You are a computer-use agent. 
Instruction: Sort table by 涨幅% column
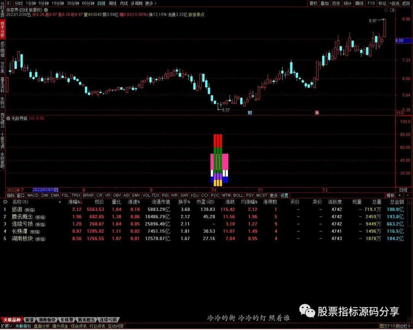[75, 202]
